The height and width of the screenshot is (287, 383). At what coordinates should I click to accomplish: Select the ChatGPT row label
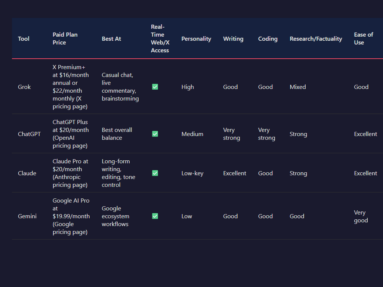(29, 134)
